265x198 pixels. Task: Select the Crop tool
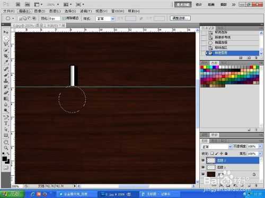coord(6,56)
